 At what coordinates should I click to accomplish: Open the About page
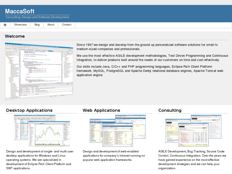tap(51, 25)
